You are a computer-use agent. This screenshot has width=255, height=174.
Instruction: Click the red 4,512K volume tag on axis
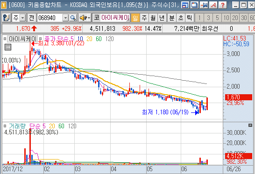[x=238, y=156]
